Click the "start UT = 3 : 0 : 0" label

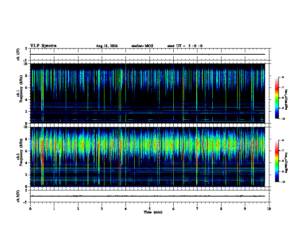tap(185, 46)
